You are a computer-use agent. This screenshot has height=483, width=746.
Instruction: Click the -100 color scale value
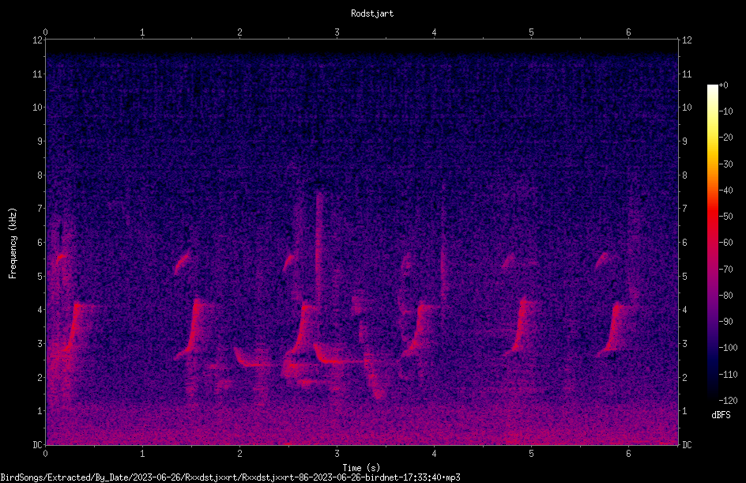tap(729, 348)
